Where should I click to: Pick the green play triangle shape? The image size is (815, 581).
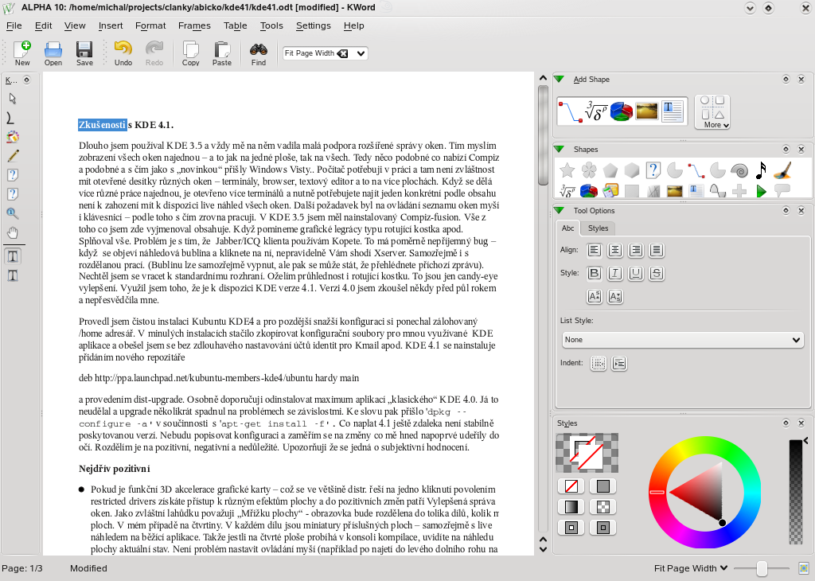tap(761, 191)
